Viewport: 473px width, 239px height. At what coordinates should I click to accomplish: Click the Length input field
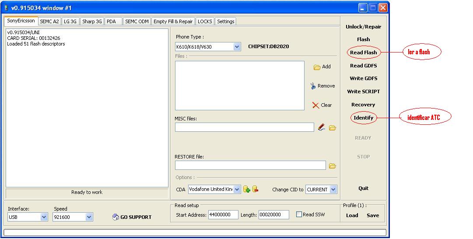[x=273, y=214]
